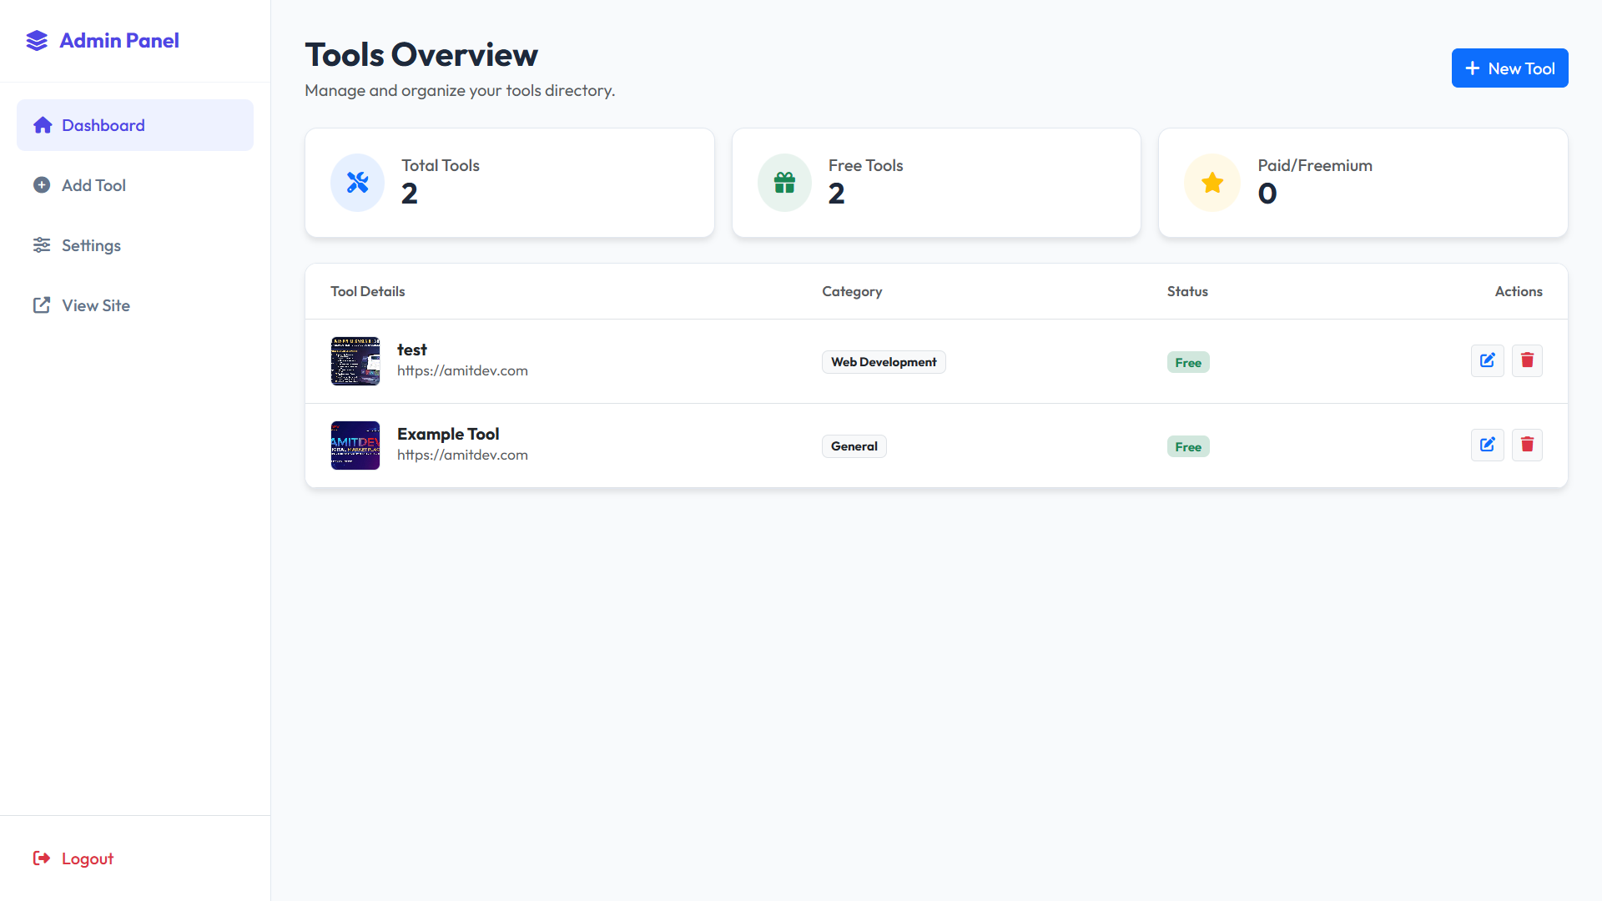Click the Example Tool name text
Image resolution: width=1602 pixels, height=901 pixels.
click(448, 434)
